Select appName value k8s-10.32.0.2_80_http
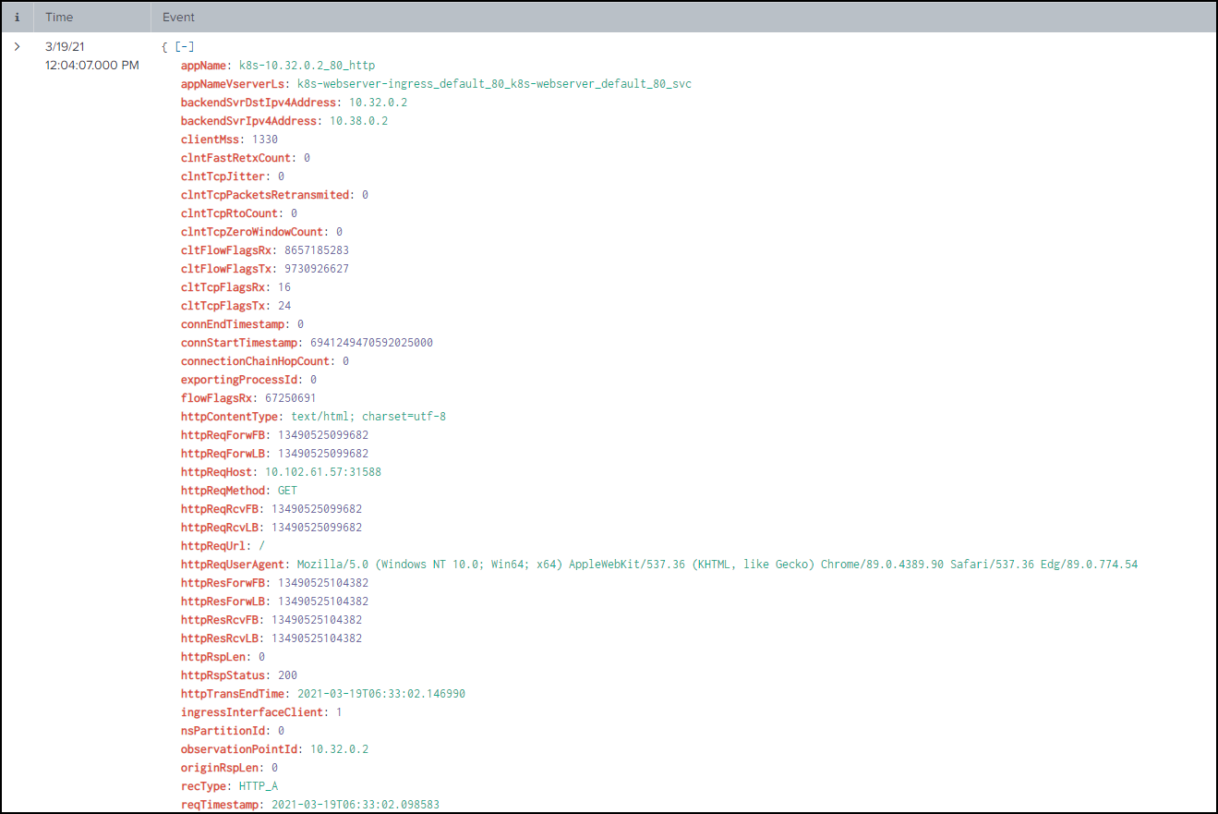The height and width of the screenshot is (814, 1218). 307,66
